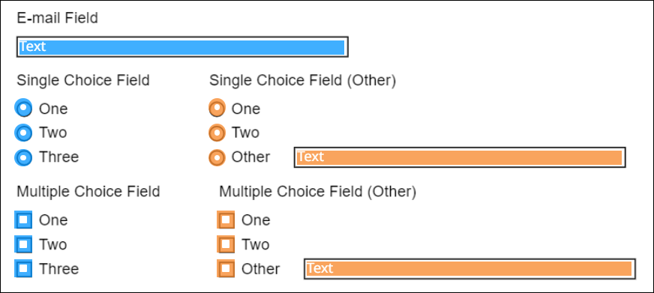The height and width of the screenshot is (293, 654).
Task: Tick orange checkbox Two in Multiple Choice (Other)
Action: [x=226, y=244]
